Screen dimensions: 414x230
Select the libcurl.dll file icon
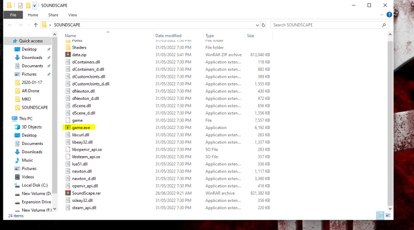[68, 135]
